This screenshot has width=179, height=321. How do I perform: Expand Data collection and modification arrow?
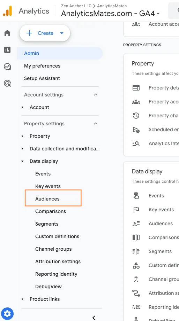(x=22, y=149)
